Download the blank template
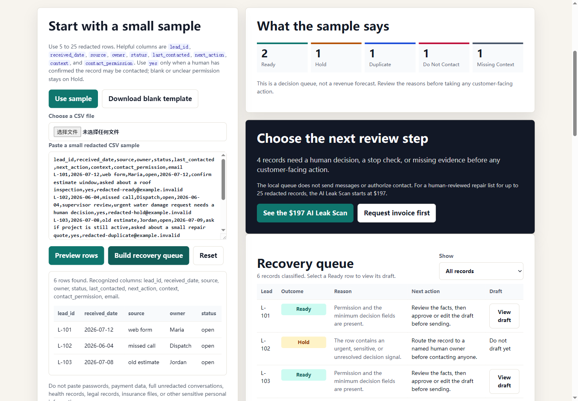Image resolution: width=578 pixels, height=401 pixels. pos(150,99)
